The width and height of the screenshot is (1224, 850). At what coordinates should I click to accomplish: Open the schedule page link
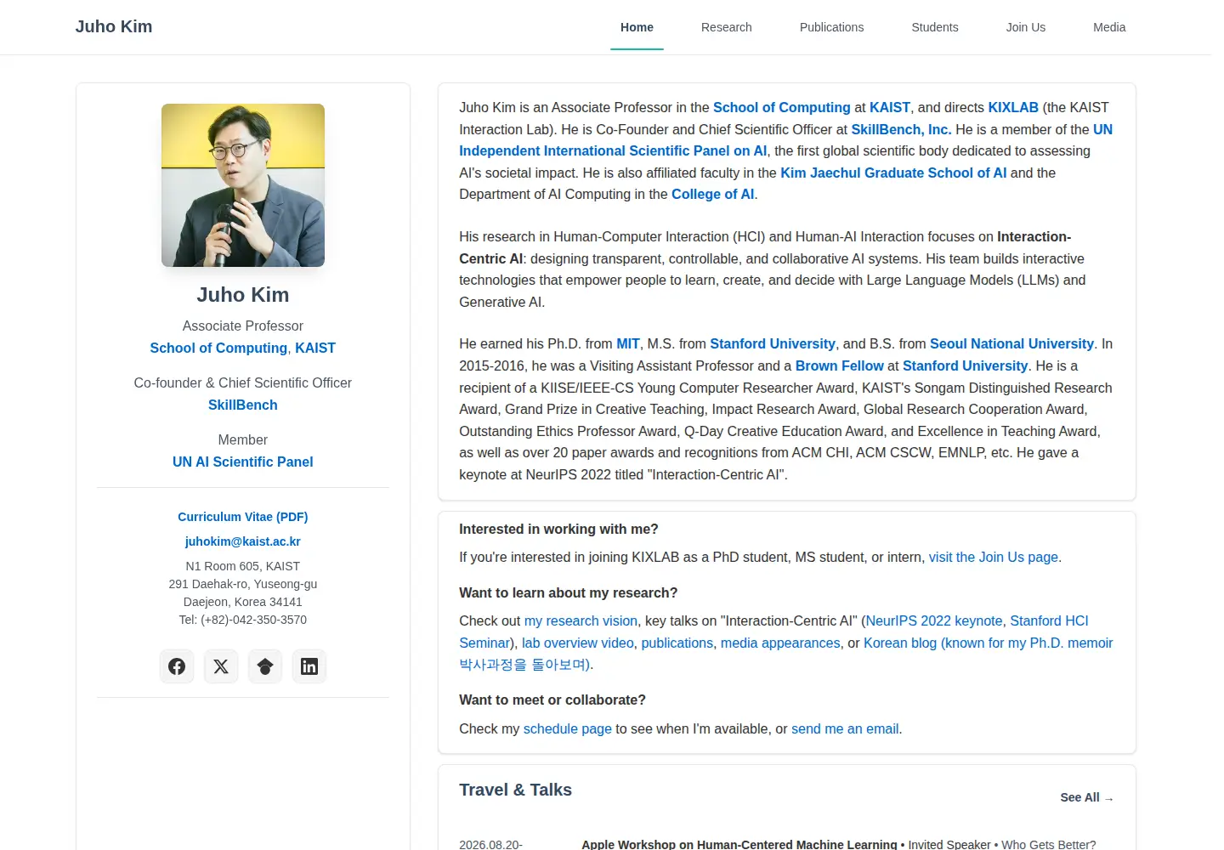click(x=568, y=728)
